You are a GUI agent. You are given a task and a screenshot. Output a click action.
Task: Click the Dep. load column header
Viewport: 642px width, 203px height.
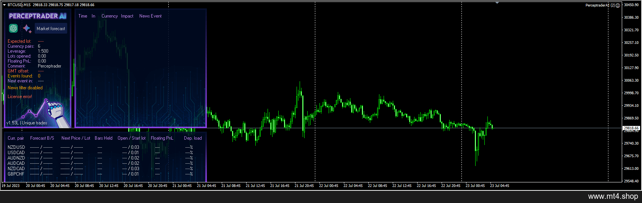(193, 138)
